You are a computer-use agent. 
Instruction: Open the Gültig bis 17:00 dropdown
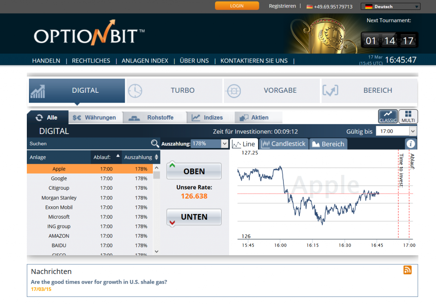pyautogui.click(x=396, y=131)
